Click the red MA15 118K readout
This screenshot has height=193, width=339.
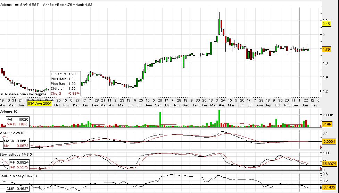17,124
